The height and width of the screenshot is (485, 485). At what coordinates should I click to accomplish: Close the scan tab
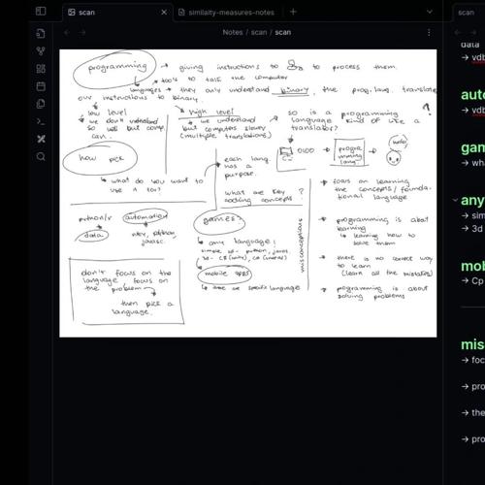click(x=164, y=13)
